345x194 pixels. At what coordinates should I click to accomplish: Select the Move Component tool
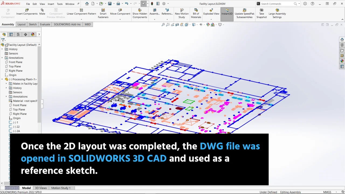click(x=120, y=12)
